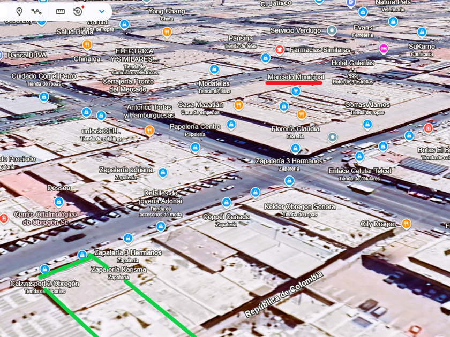Screen dimensions: 450x337
Task: Click the Farmacias Similares red pin
Action: pos(280,50)
